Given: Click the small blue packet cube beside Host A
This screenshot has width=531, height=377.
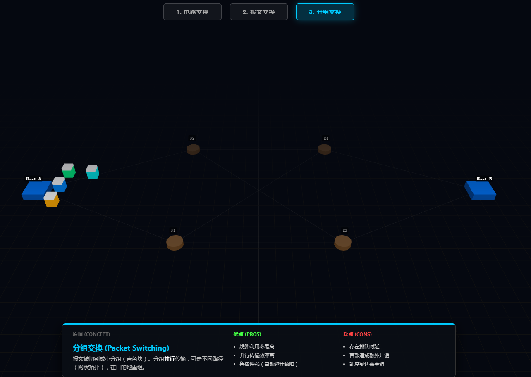Looking at the screenshot, I should pyautogui.click(x=60, y=186).
